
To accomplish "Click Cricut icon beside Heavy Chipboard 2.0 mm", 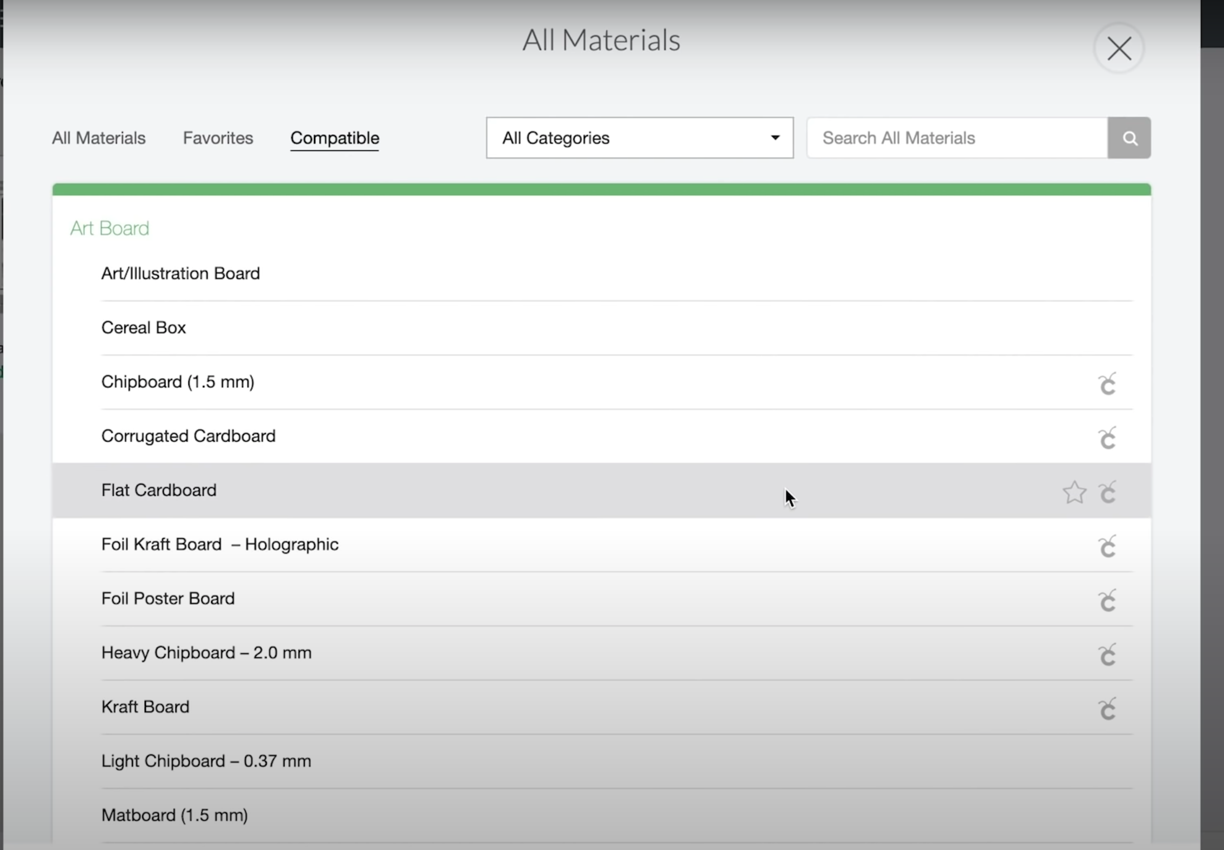I will tap(1107, 655).
